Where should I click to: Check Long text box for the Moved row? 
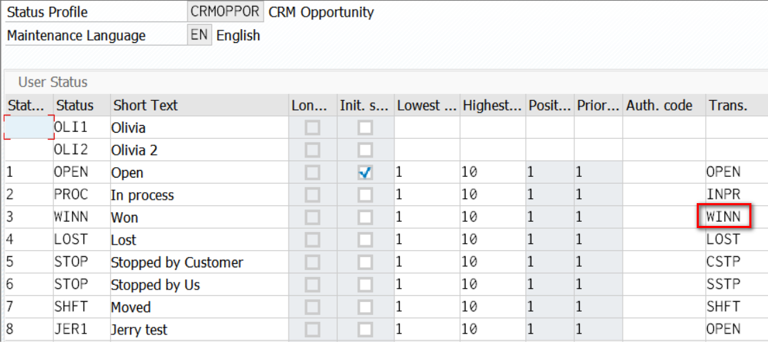pyautogui.click(x=312, y=307)
